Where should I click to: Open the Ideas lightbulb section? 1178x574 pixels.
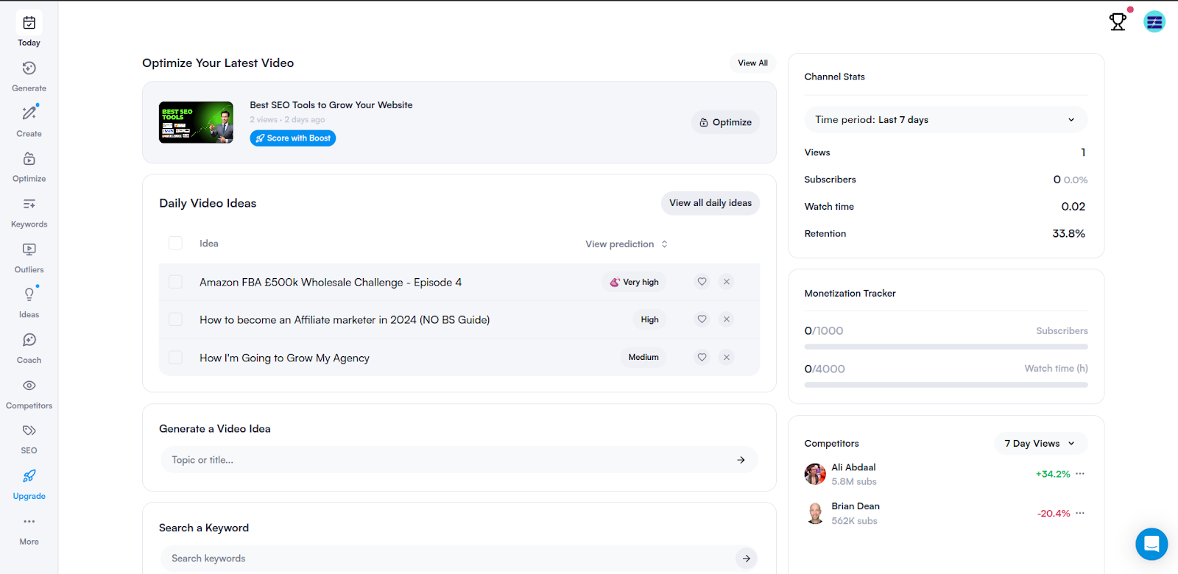click(x=29, y=303)
